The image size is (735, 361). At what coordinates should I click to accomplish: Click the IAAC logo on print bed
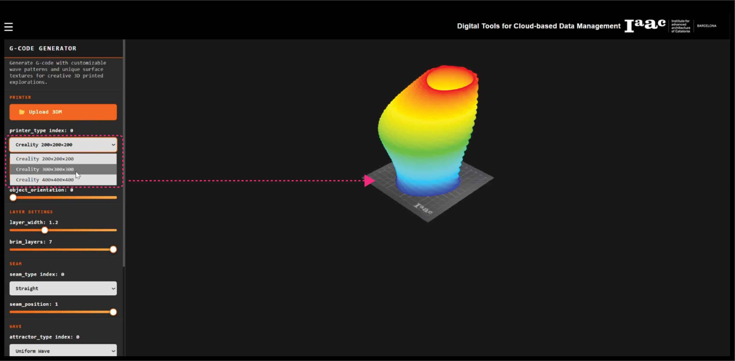pyautogui.click(x=423, y=209)
